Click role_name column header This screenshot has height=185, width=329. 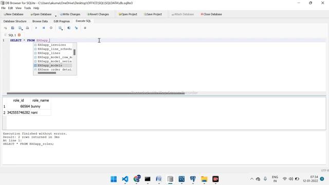click(41, 101)
